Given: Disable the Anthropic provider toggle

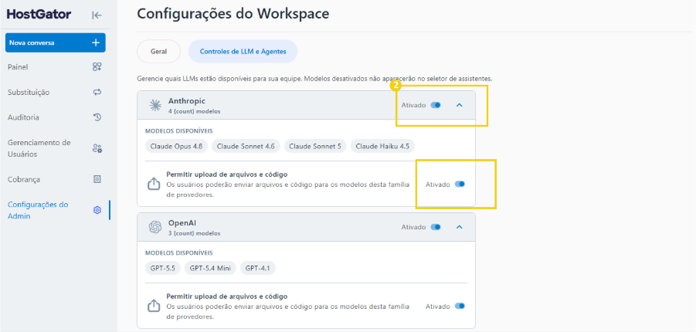Looking at the screenshot, I should 436,105.
